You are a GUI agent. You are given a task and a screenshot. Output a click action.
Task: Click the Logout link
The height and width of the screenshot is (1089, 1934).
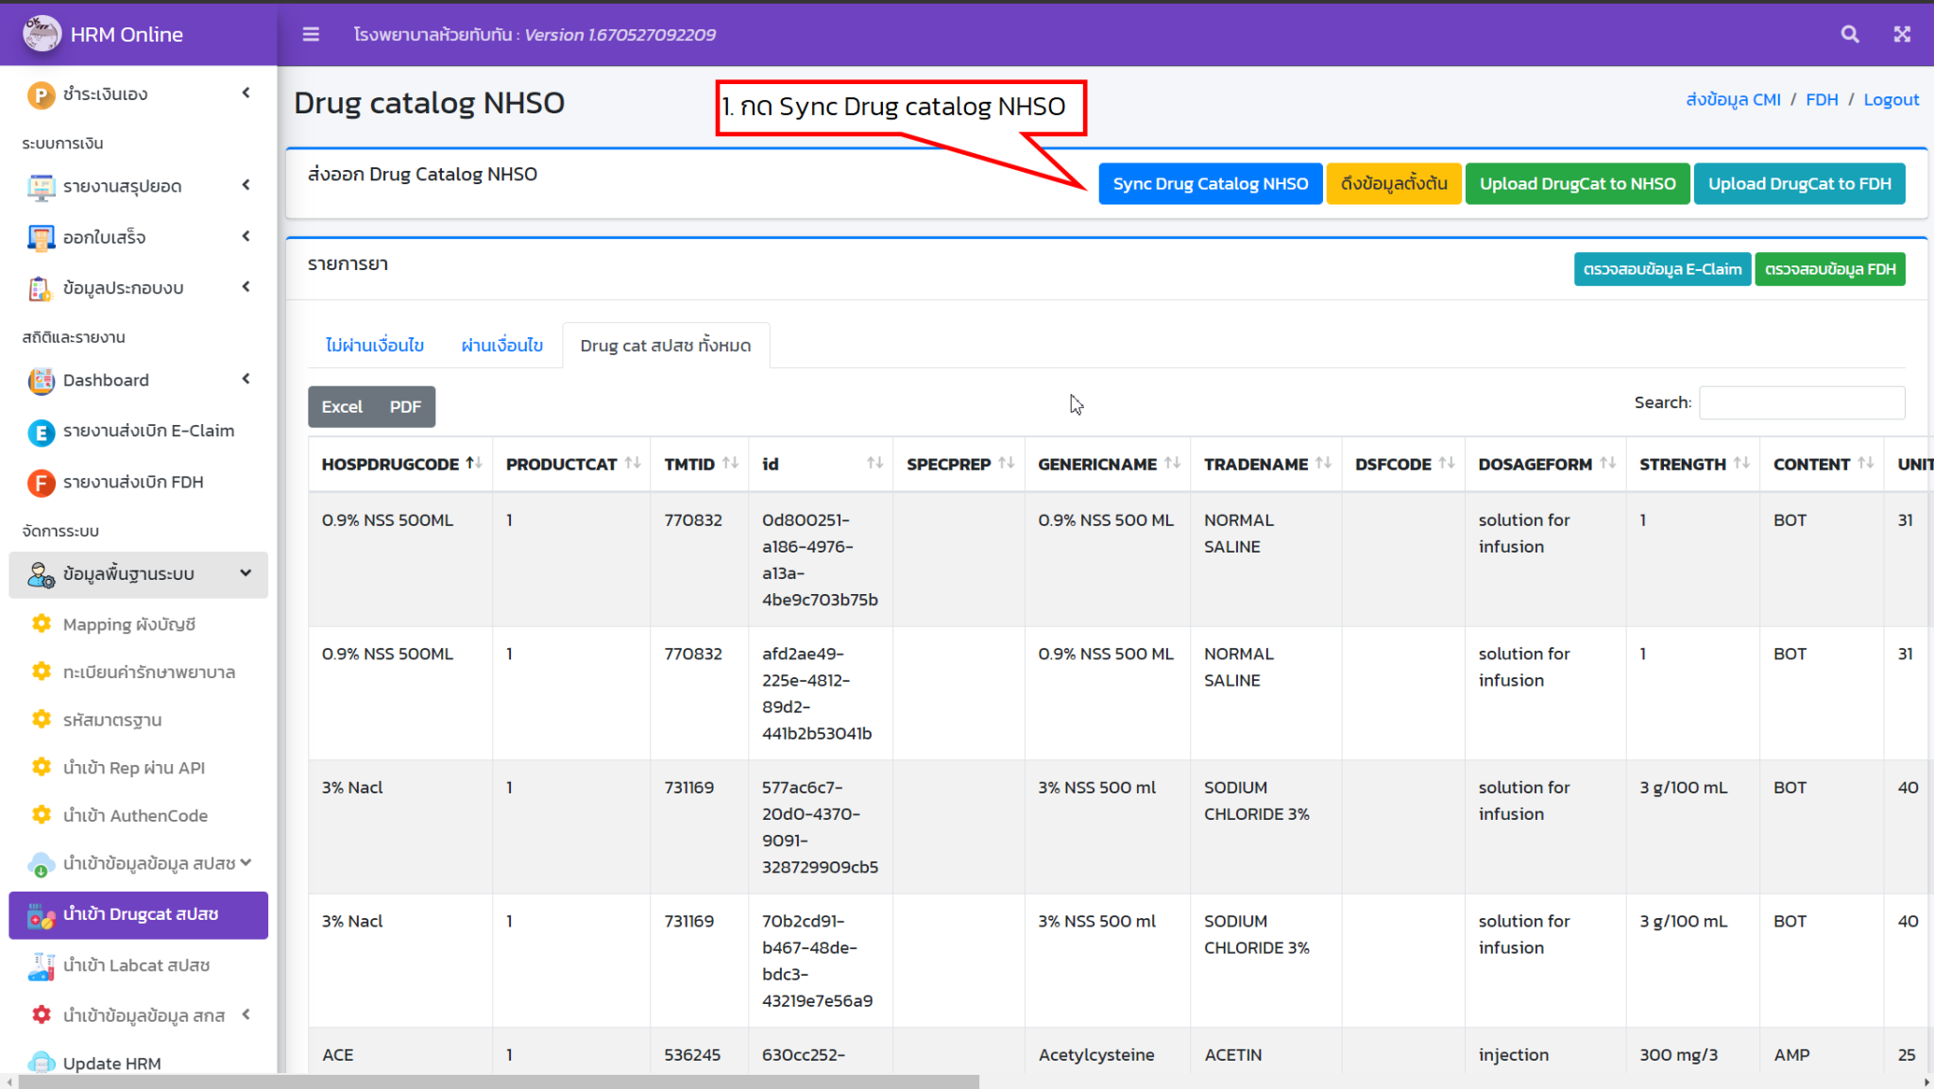(1891, 99)
